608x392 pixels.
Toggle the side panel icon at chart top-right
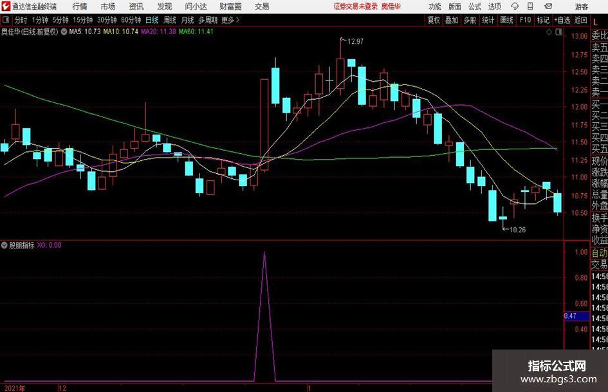[558, 32]
